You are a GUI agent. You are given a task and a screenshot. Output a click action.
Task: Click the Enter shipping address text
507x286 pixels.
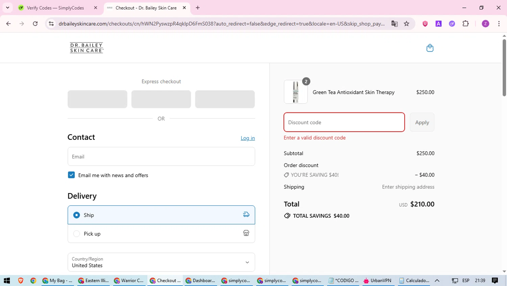pyautogui.click(x=408, y=187)
